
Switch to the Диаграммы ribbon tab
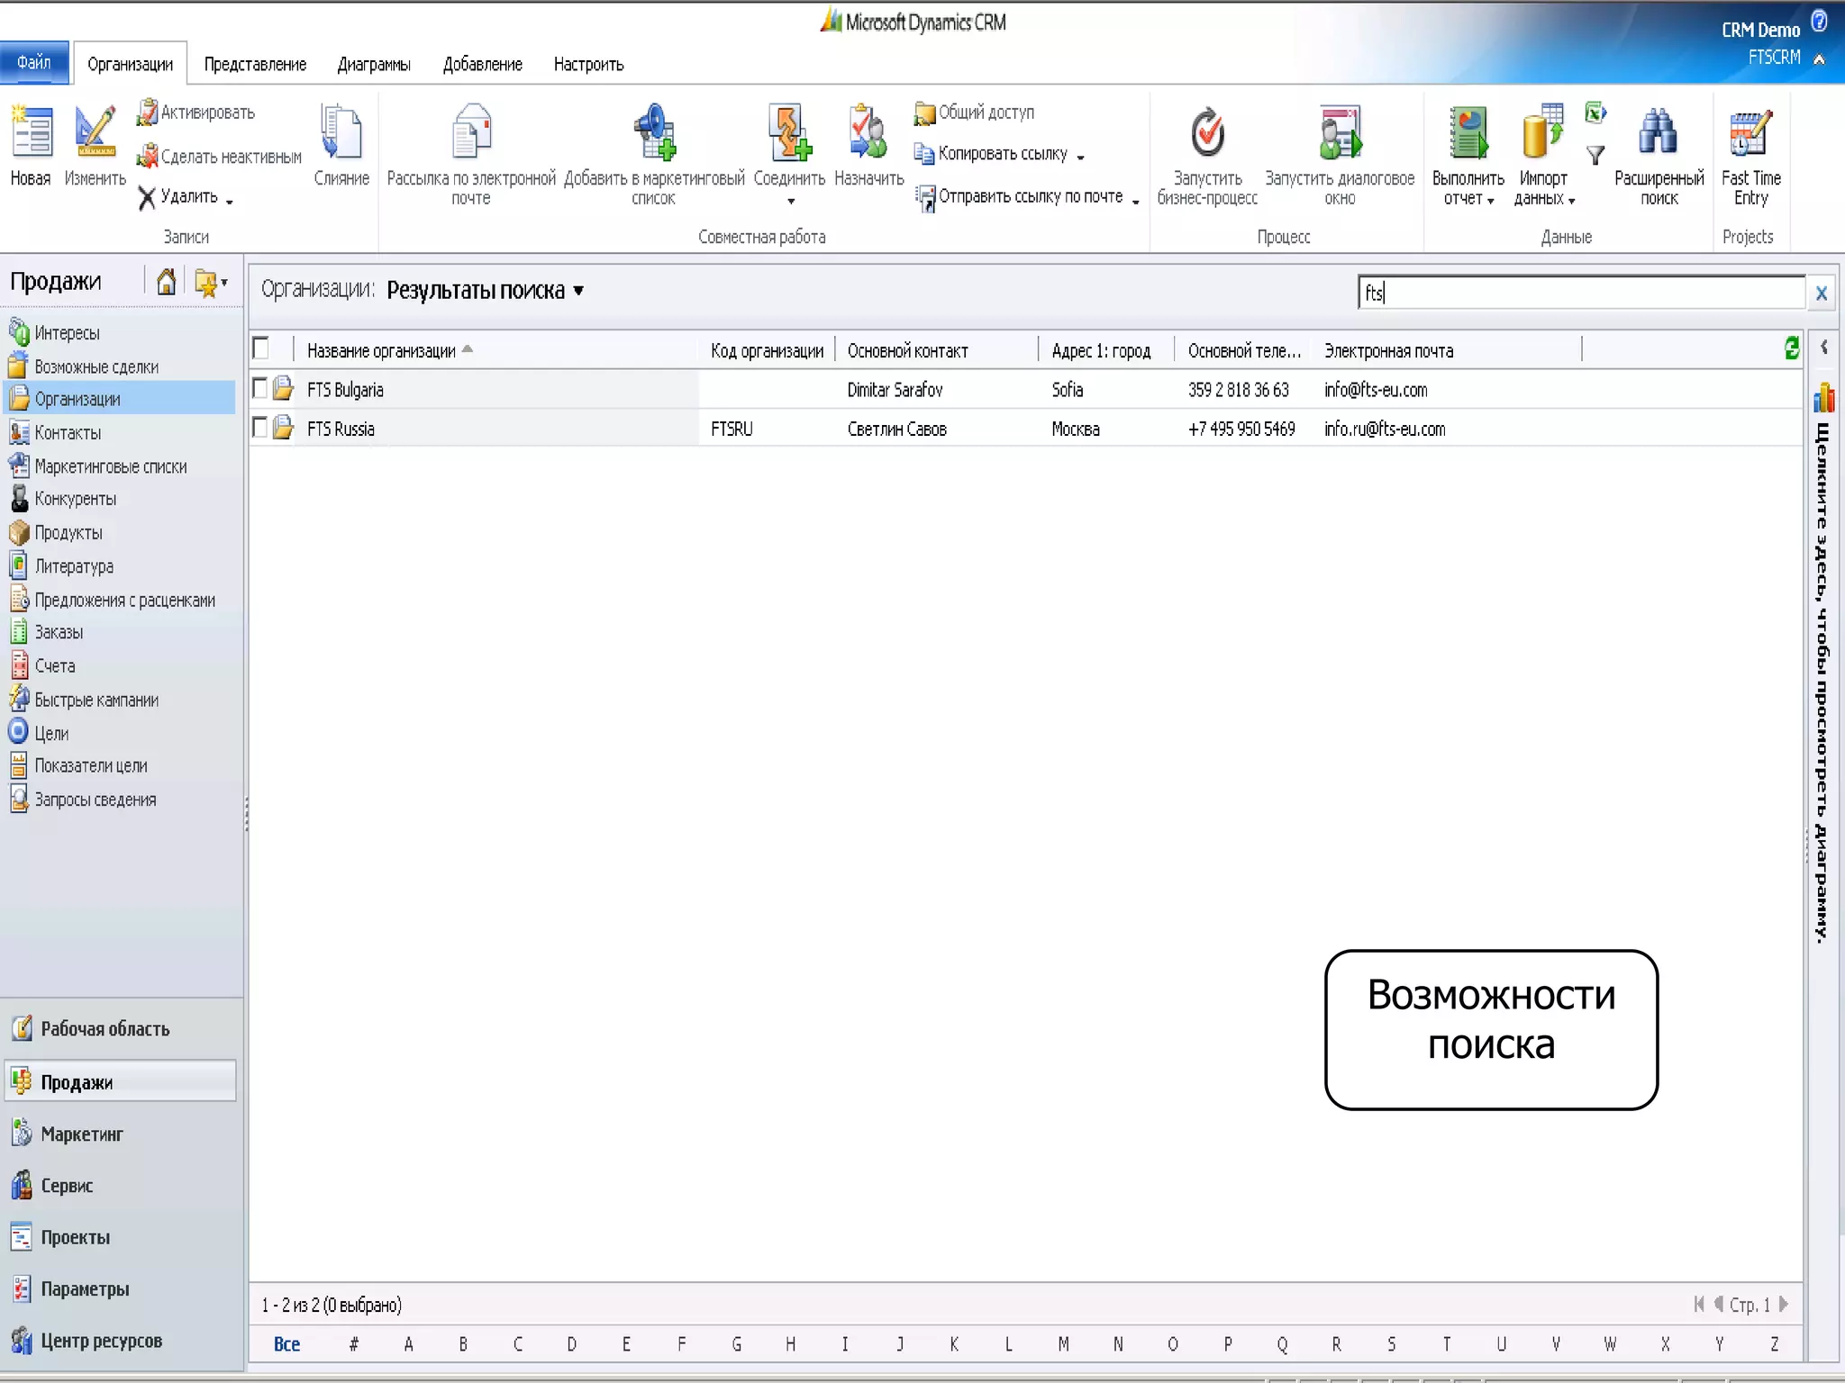coord(373,65)
